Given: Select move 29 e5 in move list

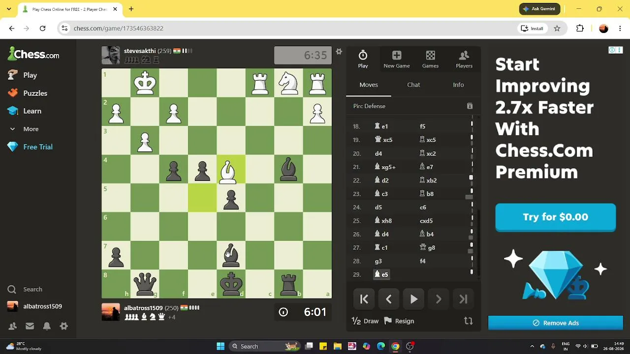Looking at the screenshot, I should (381, 274).
